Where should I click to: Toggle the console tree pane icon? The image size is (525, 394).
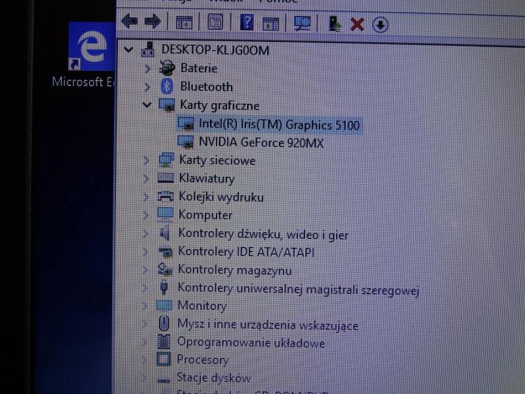click(x=184, y=23)
